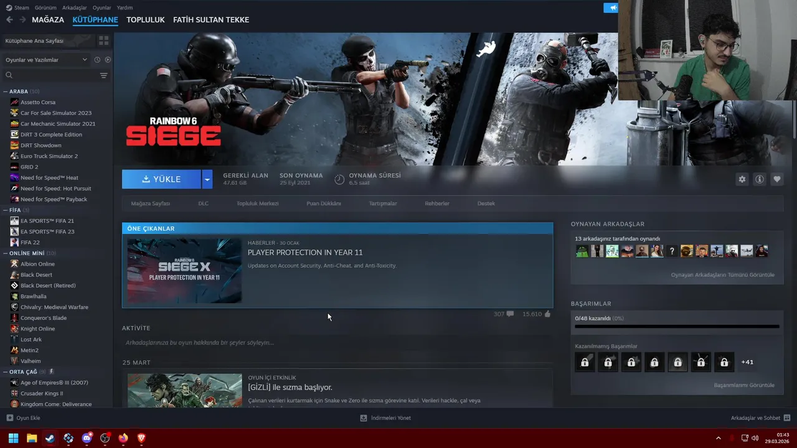Open Brave browser from taskbar
The height and width of the screenshot is (448, 797).
click(141, 438)
